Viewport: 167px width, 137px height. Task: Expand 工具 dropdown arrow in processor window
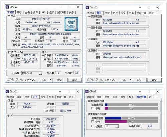(x=50, y=80)
